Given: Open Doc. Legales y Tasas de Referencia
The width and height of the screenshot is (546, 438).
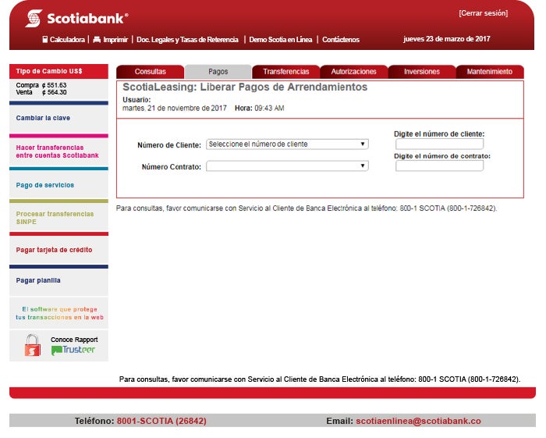Looking at the screenshot, I should 188,39.
